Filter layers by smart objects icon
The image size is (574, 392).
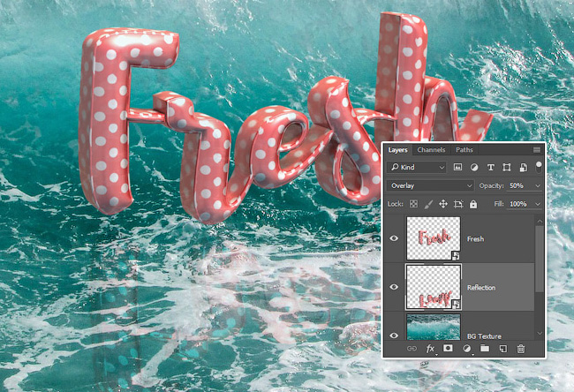click(523, 167)
